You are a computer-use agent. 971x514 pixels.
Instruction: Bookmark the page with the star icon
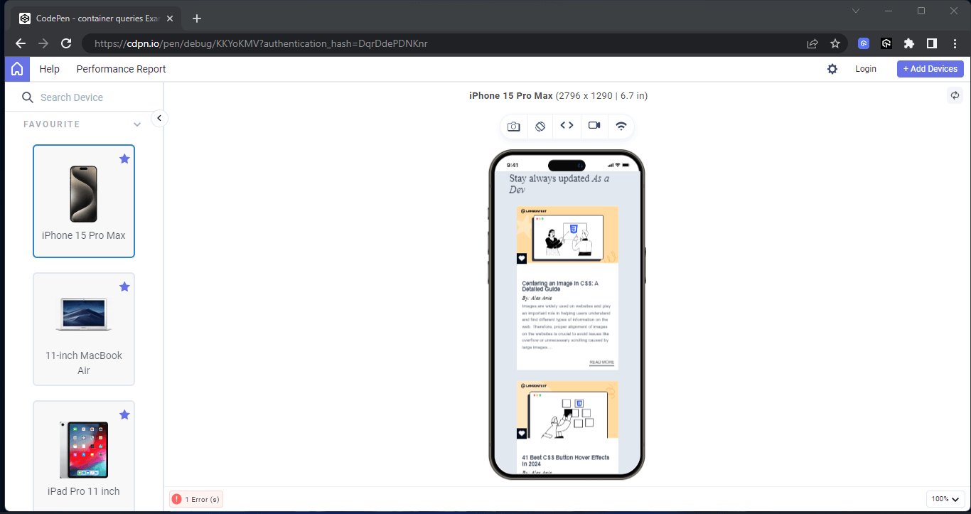[x=835, y=43]
